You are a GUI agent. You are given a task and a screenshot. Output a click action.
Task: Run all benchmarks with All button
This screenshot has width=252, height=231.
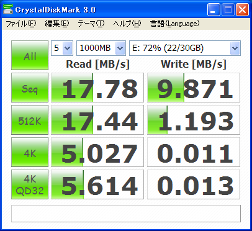[x=30, y=55]
